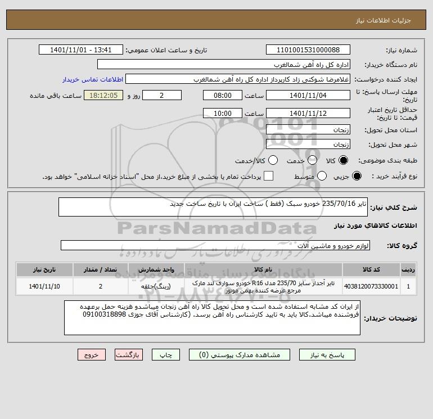Click the remaining time 18:12:05 field

point(103,95)
